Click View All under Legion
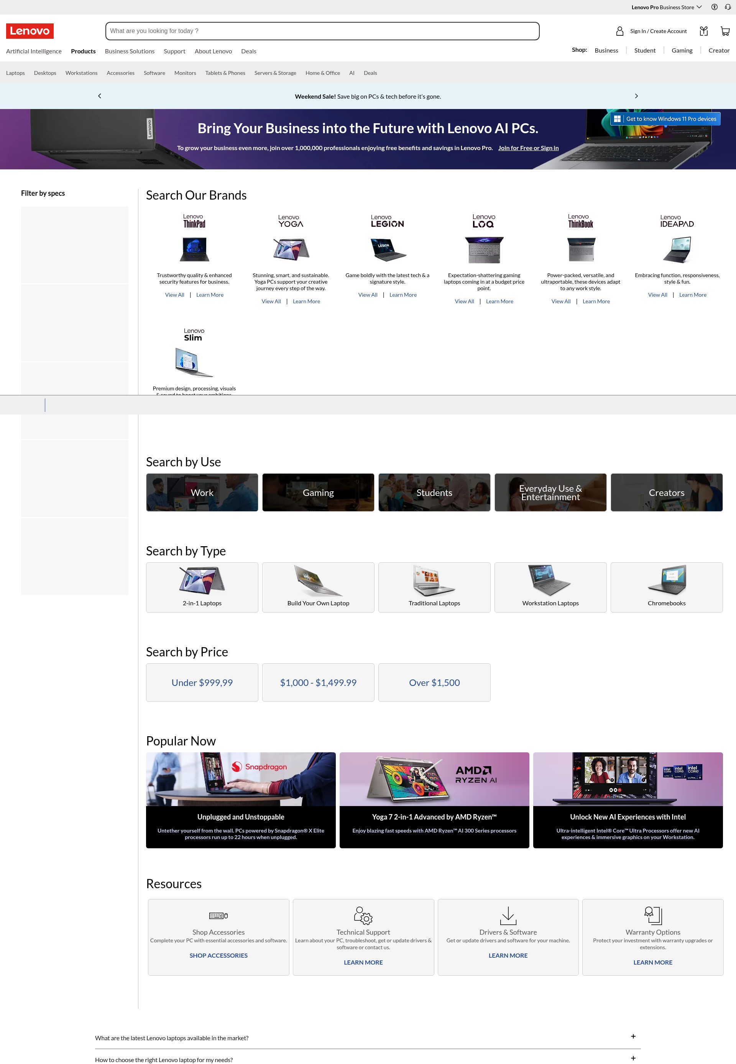 click(x=368, y=295)
